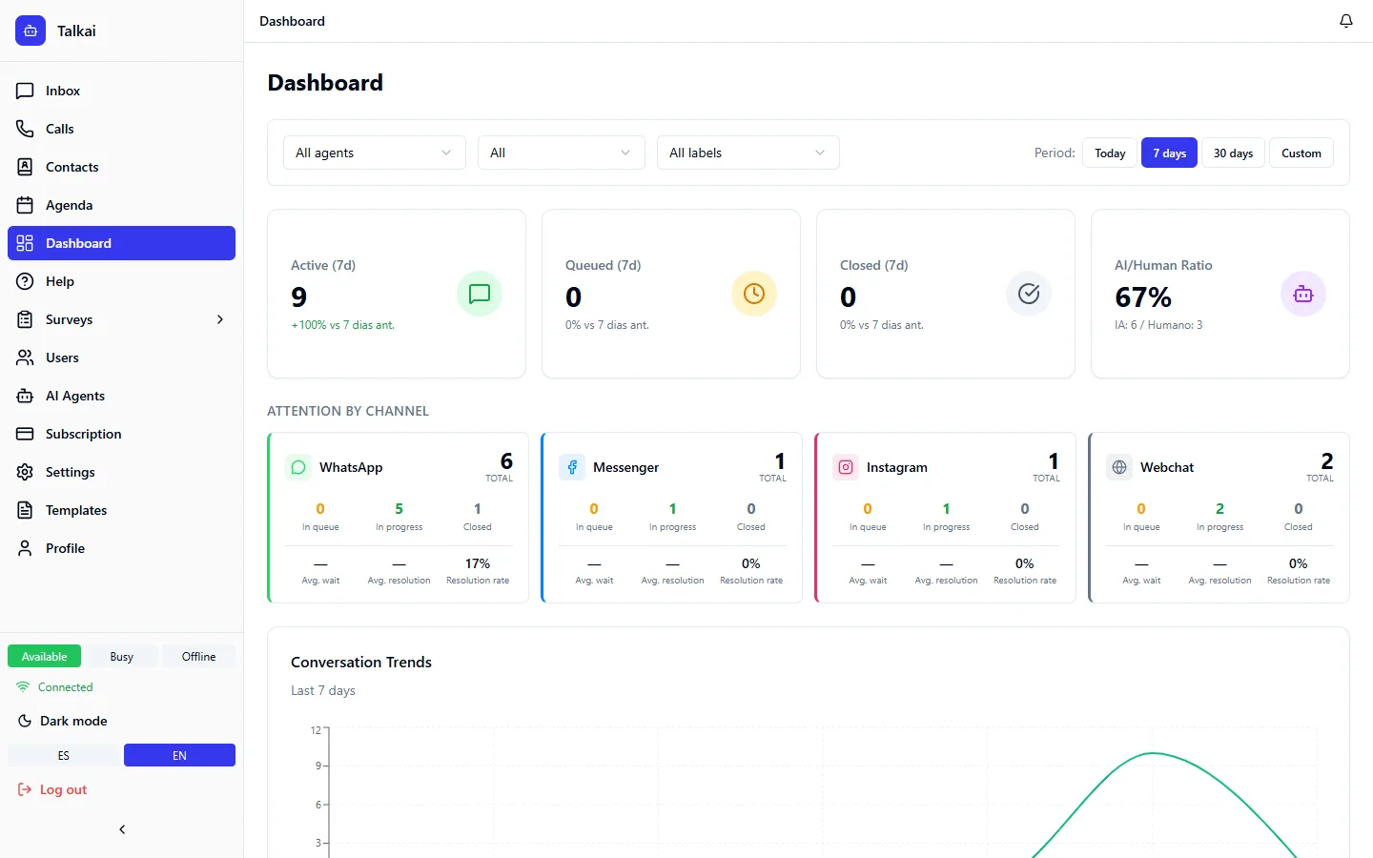1373x858 pixels.
Task: Open Contacts menu item
Action: tap(121, 167)
